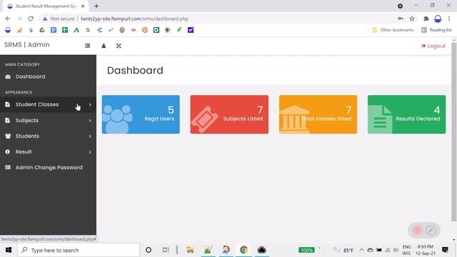Open Chrome profile avatar icon
457x257 pixels.
point(438,19)
